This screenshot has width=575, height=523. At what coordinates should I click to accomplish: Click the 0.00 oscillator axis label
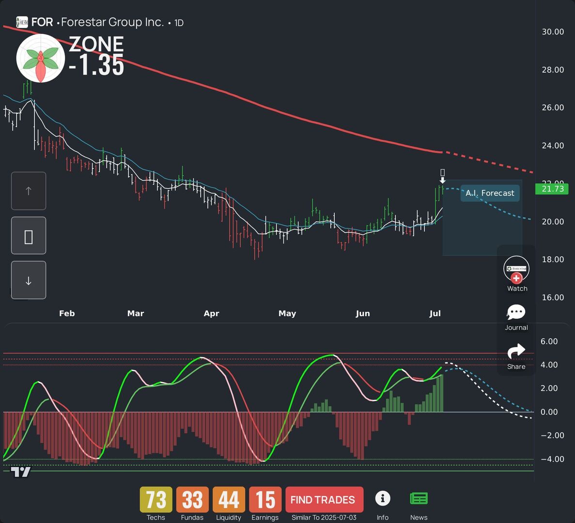click(549, 412)
